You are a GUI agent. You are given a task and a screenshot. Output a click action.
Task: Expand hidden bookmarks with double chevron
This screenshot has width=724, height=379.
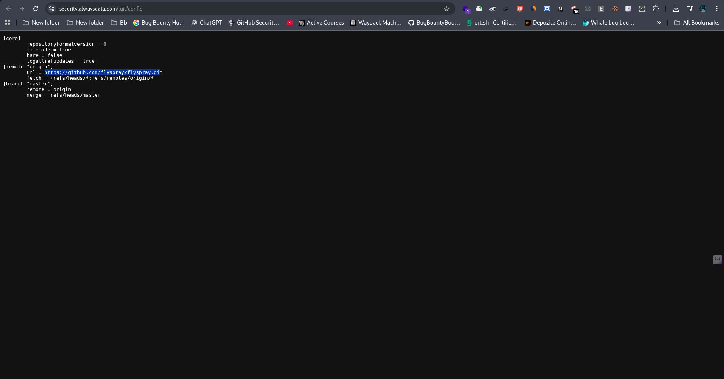tap(659, 23)
